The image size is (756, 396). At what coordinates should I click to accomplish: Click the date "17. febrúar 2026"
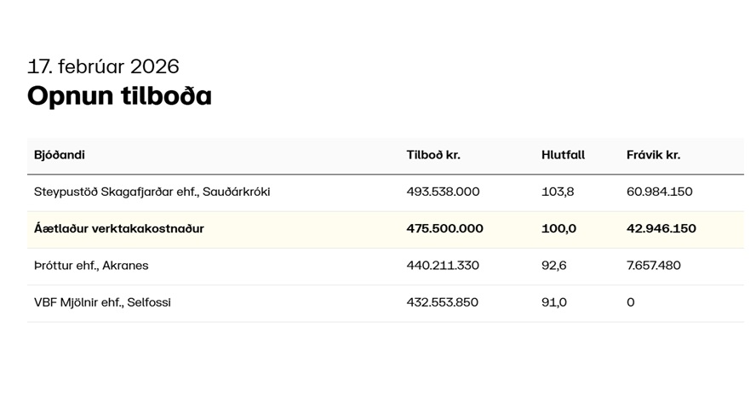[103, 66]
